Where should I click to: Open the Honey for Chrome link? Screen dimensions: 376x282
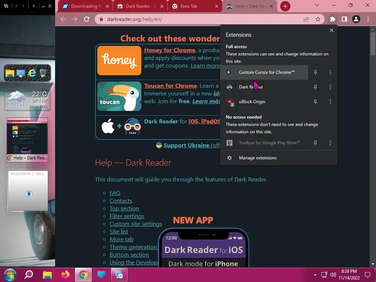pyautogui.click(x=170, y=50)
